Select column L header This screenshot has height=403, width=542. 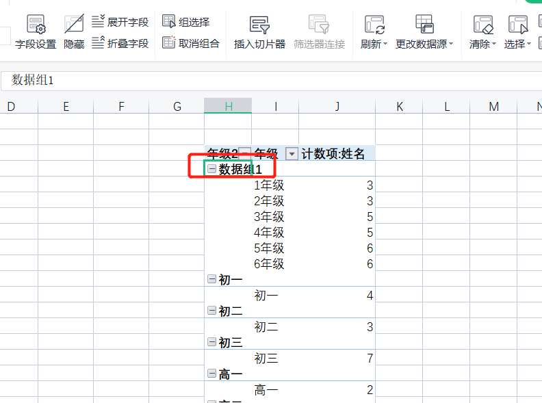(x=446, y=106)
